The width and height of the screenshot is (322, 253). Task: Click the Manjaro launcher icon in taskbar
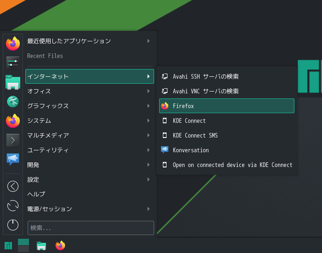tap(8, 245)
